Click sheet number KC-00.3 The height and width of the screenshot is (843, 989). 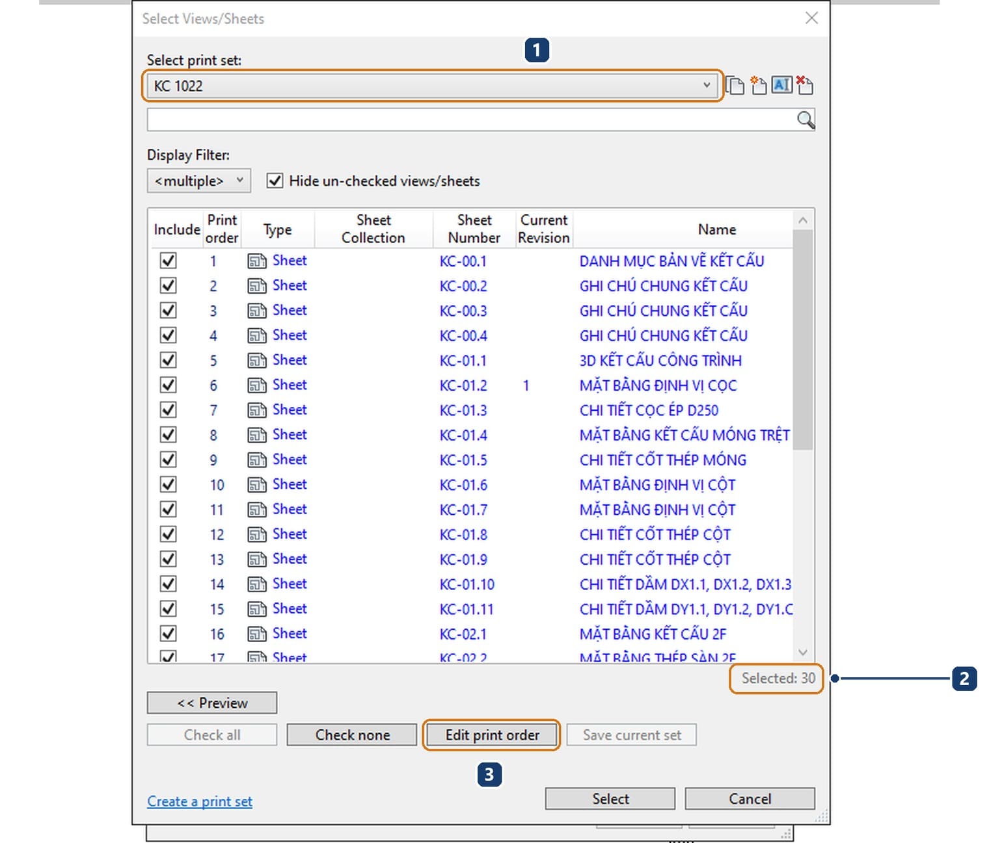463,311
